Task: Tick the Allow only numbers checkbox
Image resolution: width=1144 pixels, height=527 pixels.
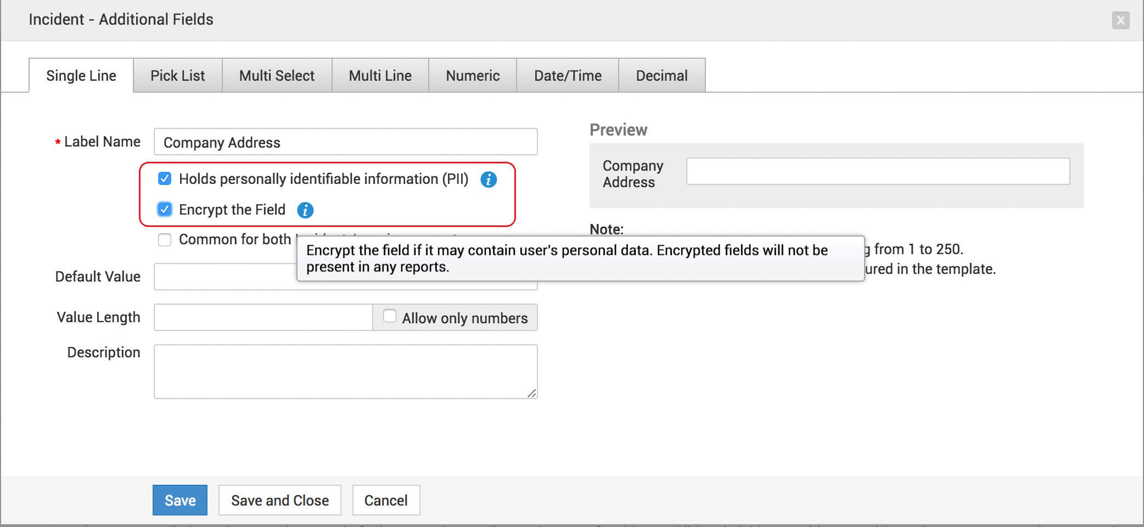Action: 390,316
